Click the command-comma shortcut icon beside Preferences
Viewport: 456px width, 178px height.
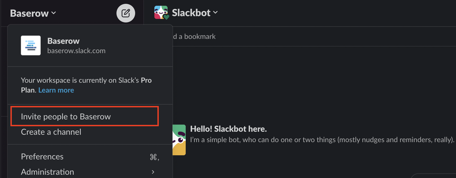[154, 157]
